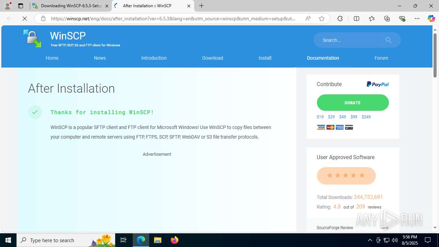Open the Install menu item

(265, 58)
